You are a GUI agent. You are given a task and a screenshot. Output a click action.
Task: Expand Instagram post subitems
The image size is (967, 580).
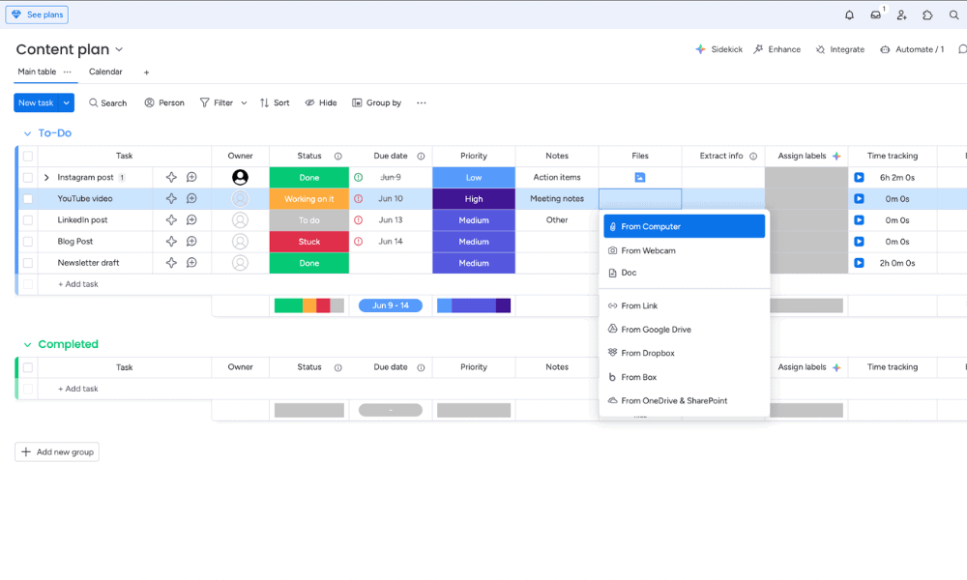[x=46, y=178]
